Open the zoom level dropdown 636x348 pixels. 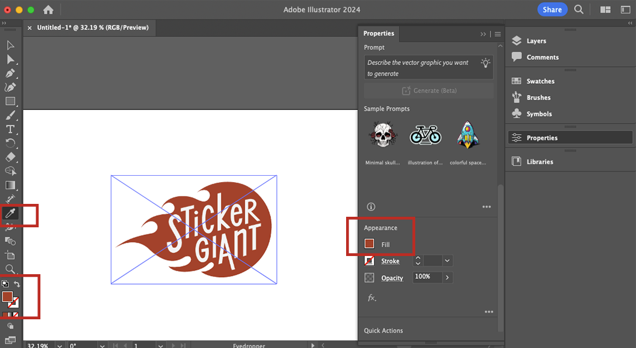tap(60, 346)
